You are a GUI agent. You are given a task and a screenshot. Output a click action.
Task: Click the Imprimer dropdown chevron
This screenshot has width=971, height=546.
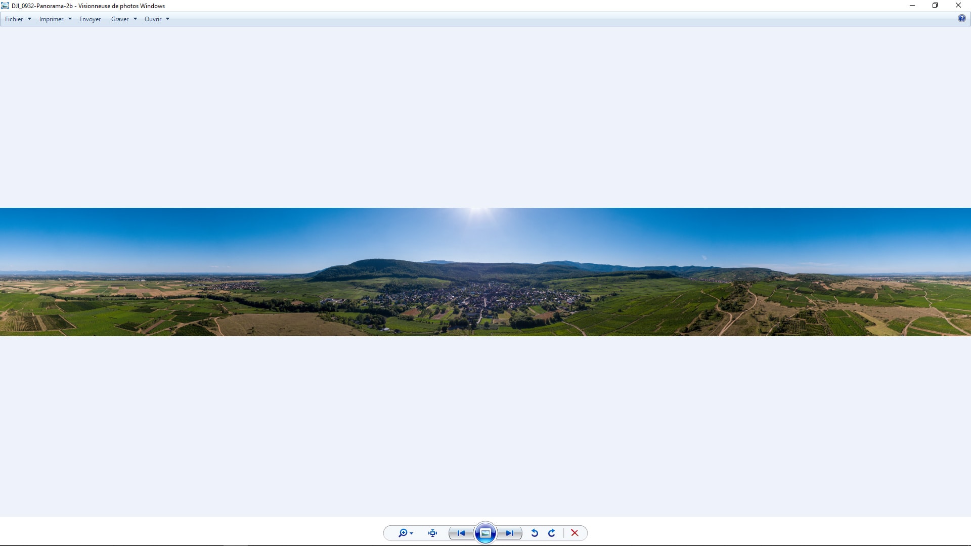(70, 19)
